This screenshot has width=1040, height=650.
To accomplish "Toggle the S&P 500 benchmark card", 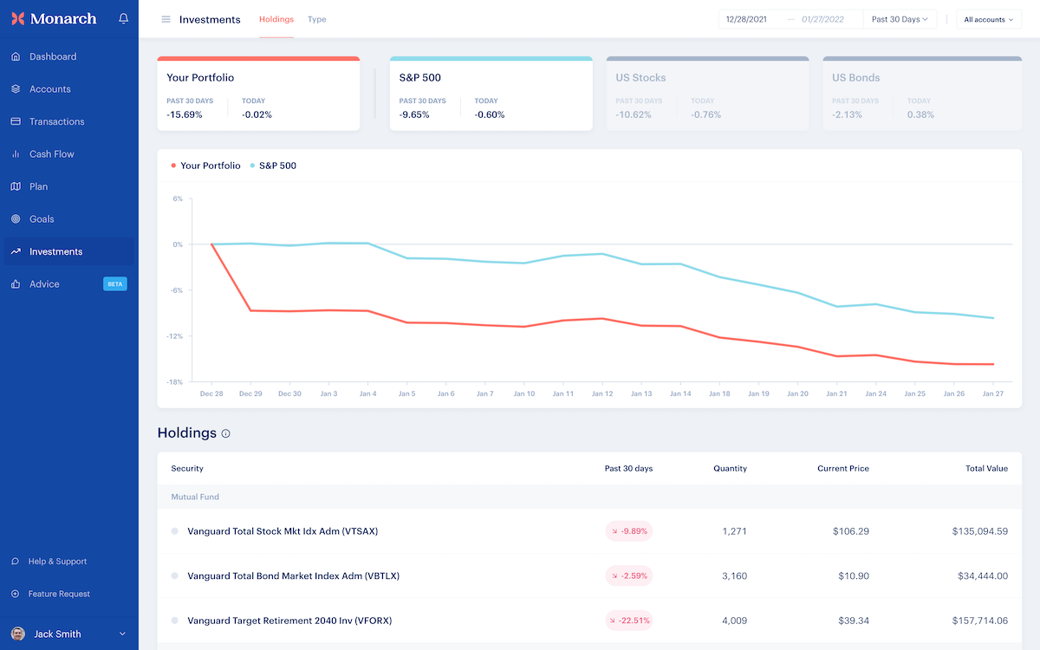I will [491, 94].
